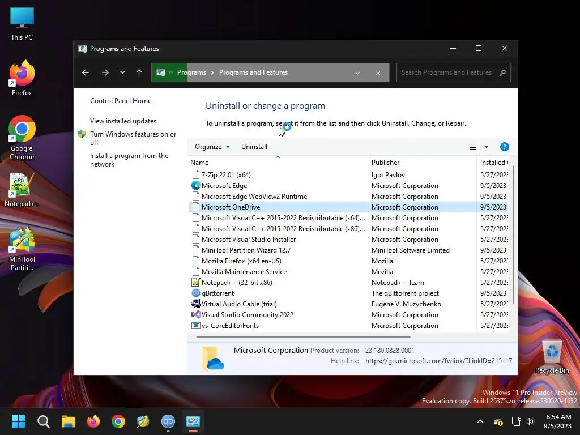
Task: Open Control Panel Home link
Action: [121, 101]
